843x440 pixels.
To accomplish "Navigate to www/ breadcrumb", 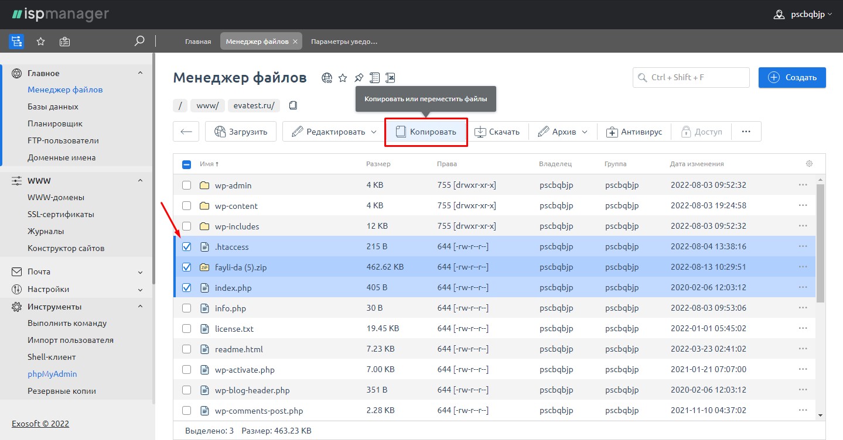I will (x=207, y=105).
